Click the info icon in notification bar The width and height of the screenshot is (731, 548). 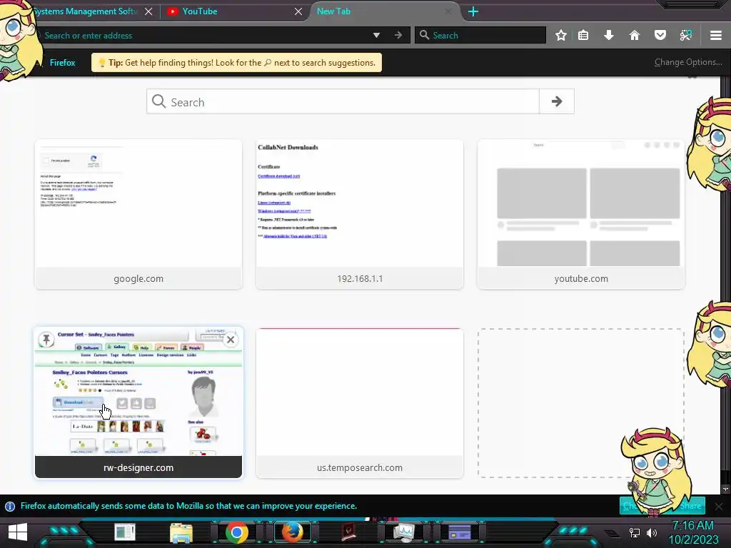pyautogui.click(x=10, y=506)
